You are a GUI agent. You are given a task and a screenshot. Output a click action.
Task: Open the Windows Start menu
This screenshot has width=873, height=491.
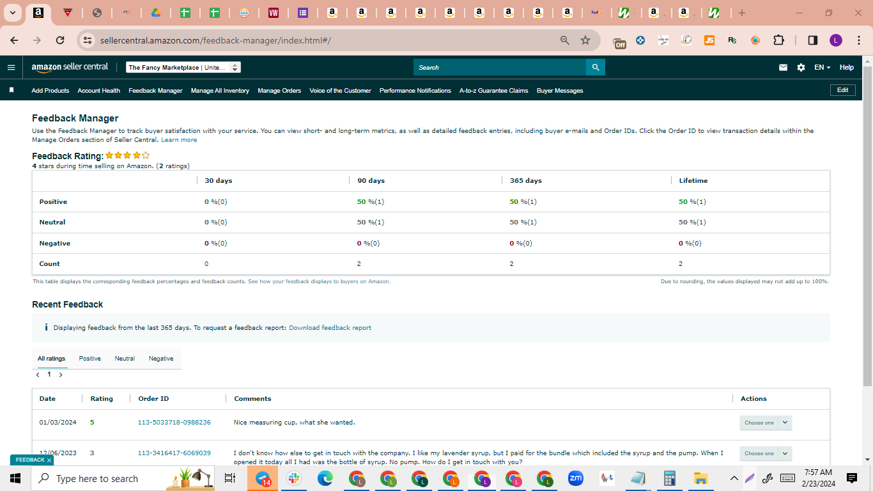pos(15,478)
